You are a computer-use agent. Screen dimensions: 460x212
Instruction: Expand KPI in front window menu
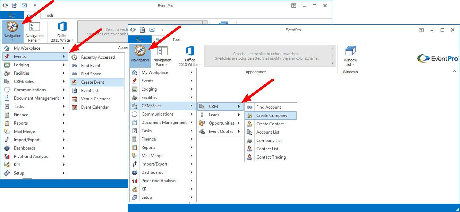pos(163,189)
